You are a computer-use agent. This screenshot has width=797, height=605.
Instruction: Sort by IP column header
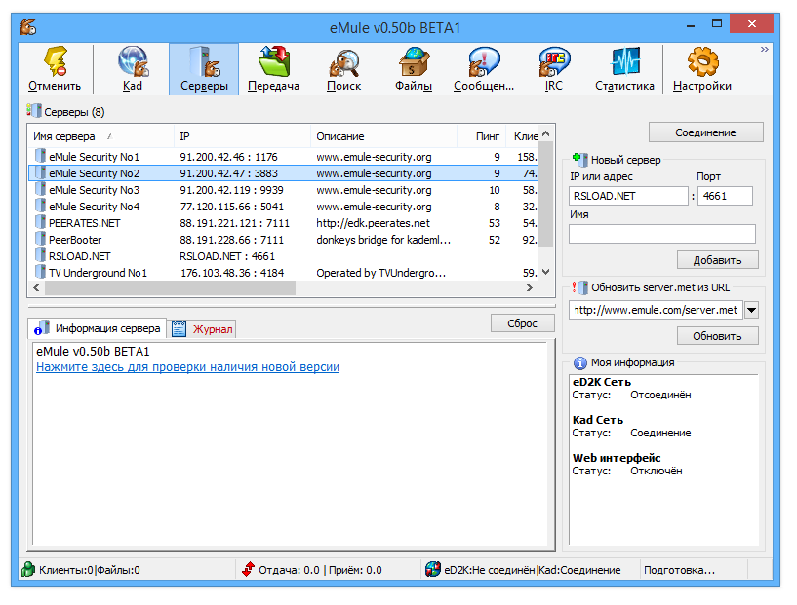point(243,136)
